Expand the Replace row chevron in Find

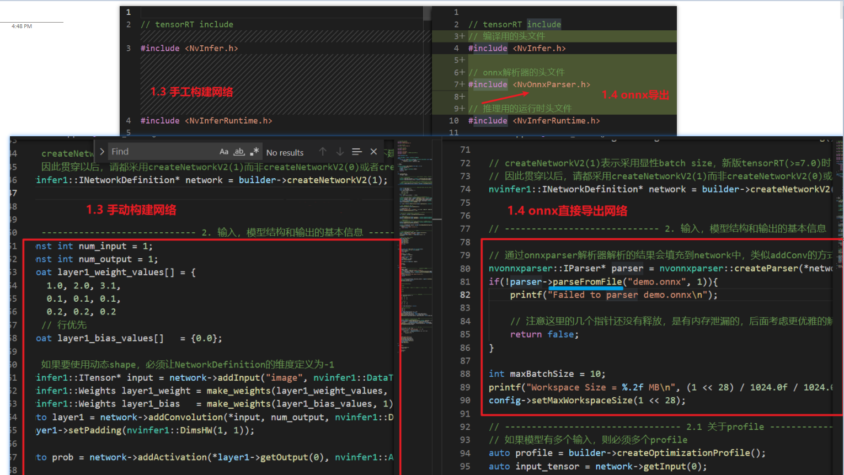pyautogui.click(x=102, y=152)
